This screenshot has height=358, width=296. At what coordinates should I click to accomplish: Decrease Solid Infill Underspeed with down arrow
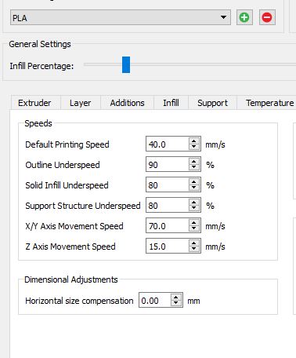tap(194, 188)
